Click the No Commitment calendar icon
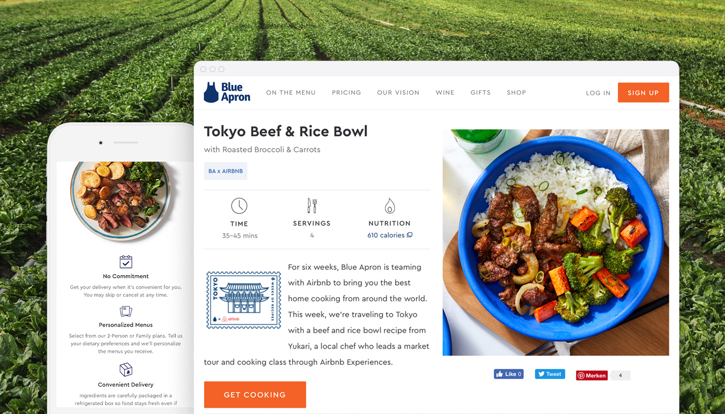 coord(126,262)
